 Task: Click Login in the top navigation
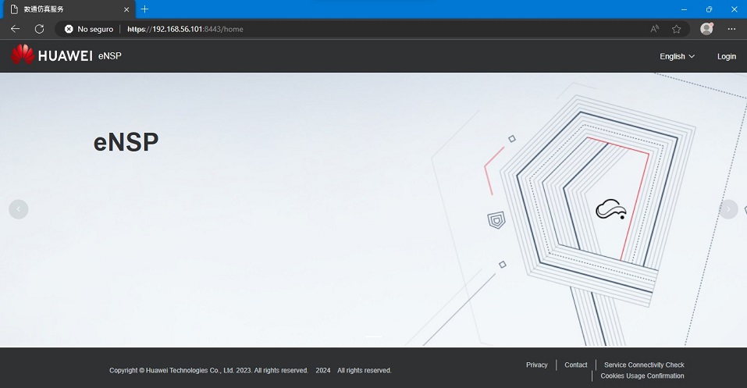[726, 56]
